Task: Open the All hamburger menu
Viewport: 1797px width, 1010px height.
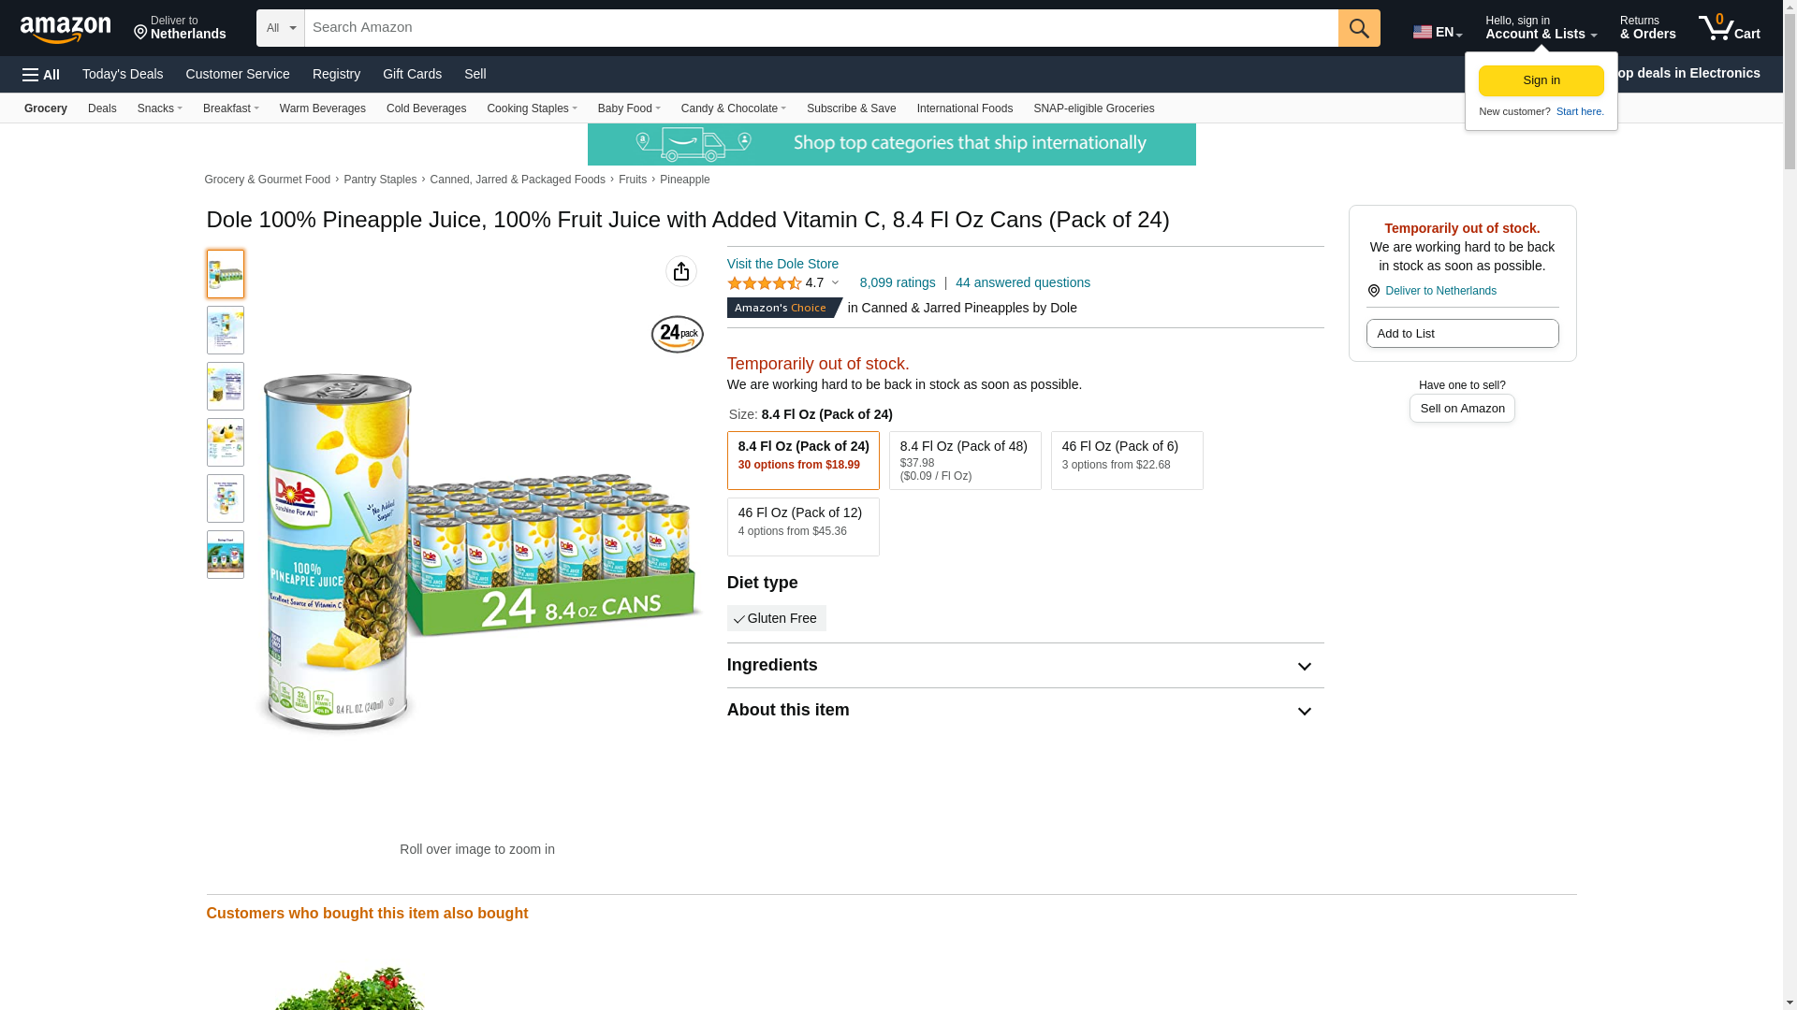Action: (x=41, y=75)
